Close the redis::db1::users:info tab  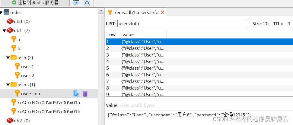point(163,12)
